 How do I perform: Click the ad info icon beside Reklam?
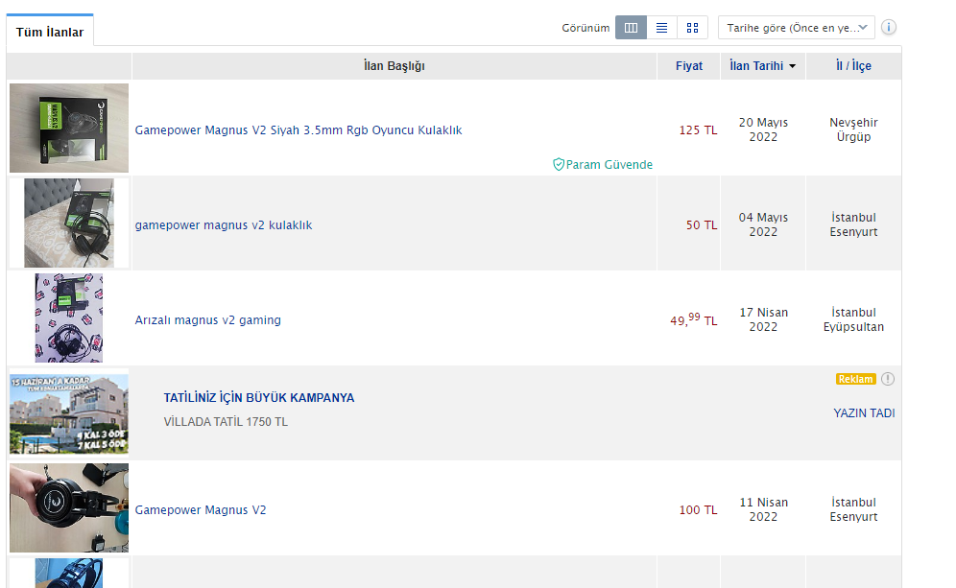(x=888, y=379)
